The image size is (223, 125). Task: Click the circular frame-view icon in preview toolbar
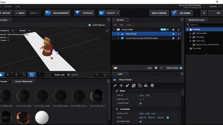tap(97, 75)
